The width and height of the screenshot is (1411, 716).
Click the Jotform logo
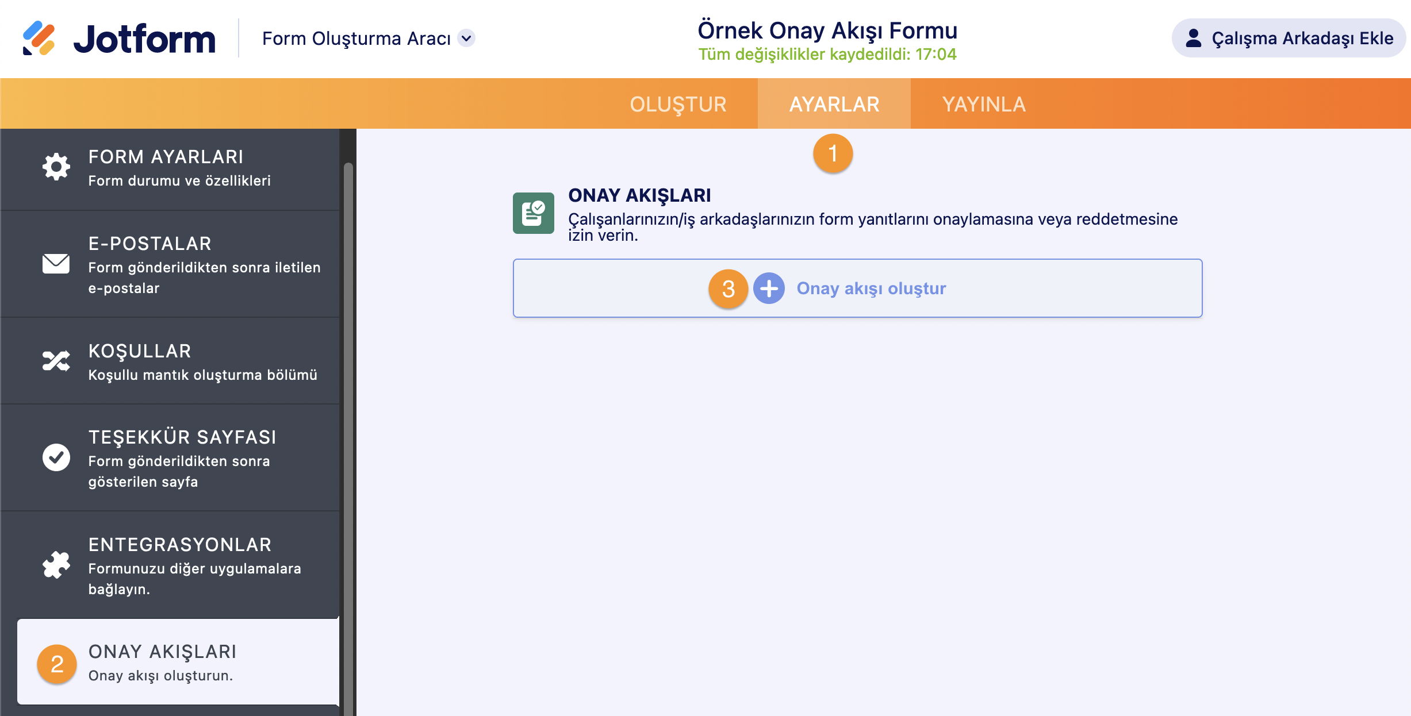pyautogui.click(x=119, y=39)
